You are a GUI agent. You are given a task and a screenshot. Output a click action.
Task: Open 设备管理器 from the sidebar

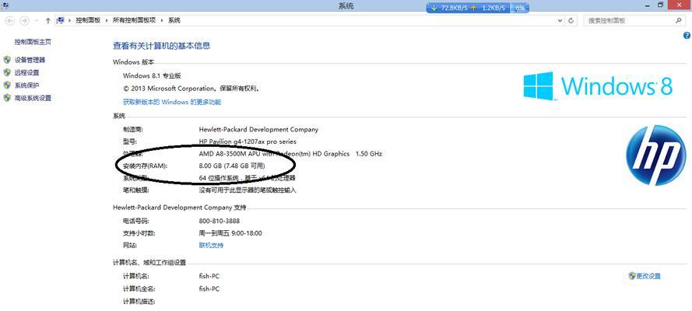30,60
